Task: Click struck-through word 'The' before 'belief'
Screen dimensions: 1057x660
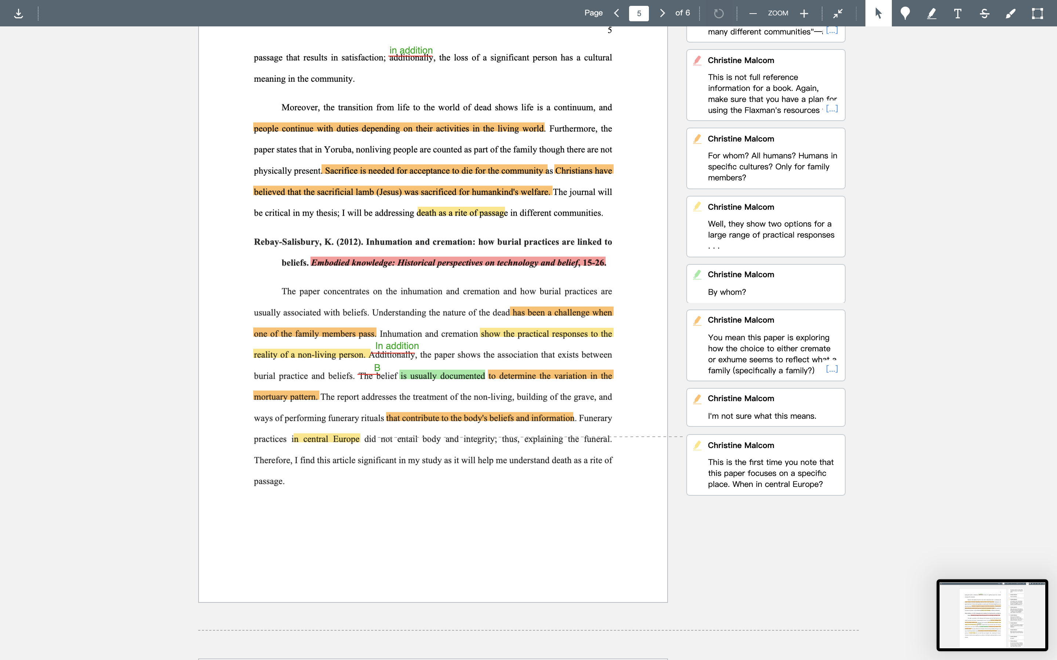Action: pos(366,376)
